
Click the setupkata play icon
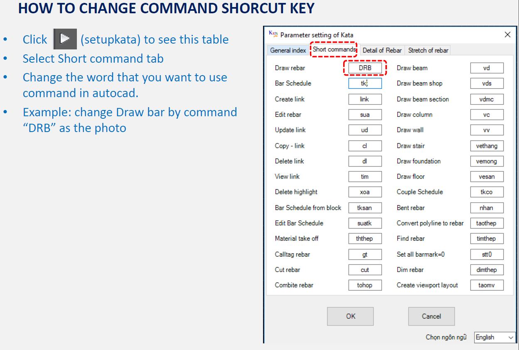pos(65,39)
